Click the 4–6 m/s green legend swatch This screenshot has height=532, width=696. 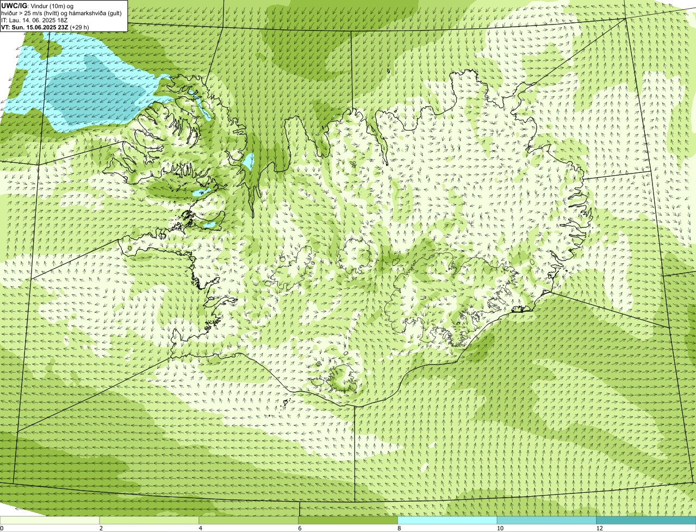click(249, 520)
